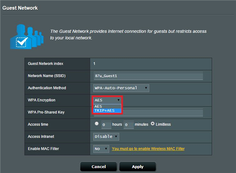Click the Authentication Method dropdown arrow
This screenshot has height=173, width=236.
[146, 88]
